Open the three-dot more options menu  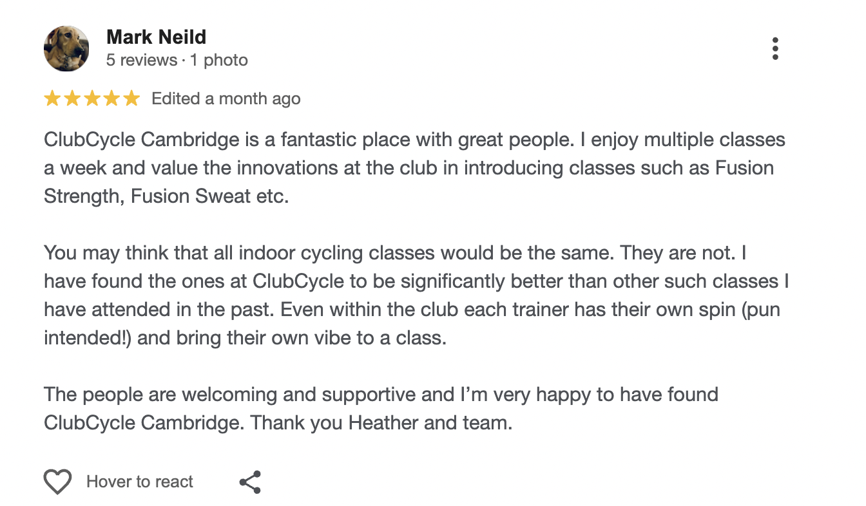(775, 49)
